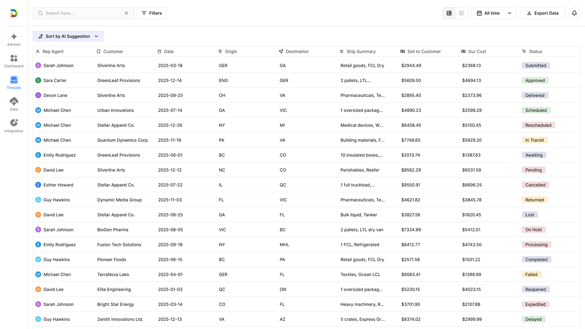Click the Destination column header

(297, 52)
